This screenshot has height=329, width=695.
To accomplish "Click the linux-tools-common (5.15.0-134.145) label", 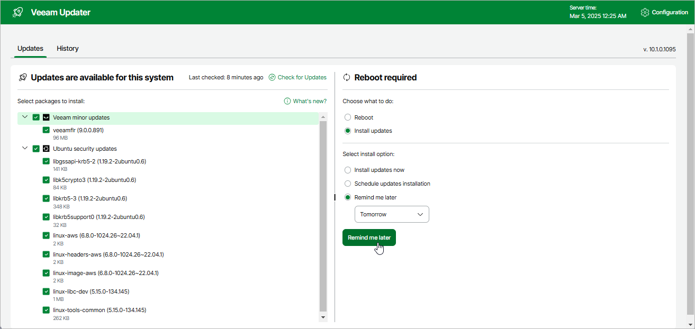I will tap(100, 310).
